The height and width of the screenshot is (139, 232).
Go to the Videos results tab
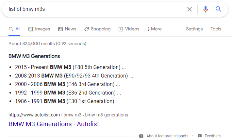click(x=132, y=29)
